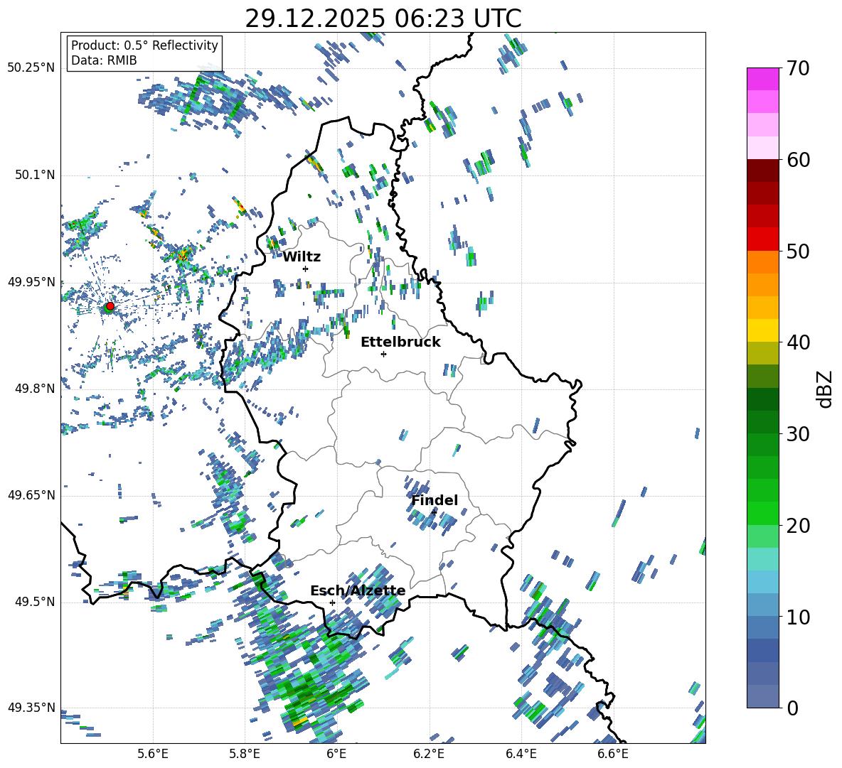This screenshot has width=842, height=768.
Task: Click the Wiltz city label
Action: click(302, 257)
